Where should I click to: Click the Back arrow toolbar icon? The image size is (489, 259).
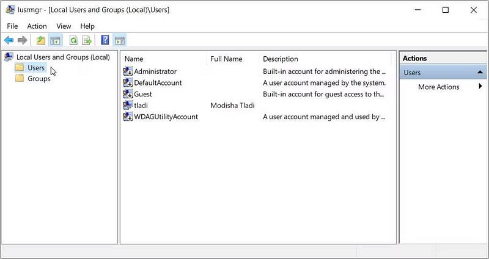[x=9, y=40]
